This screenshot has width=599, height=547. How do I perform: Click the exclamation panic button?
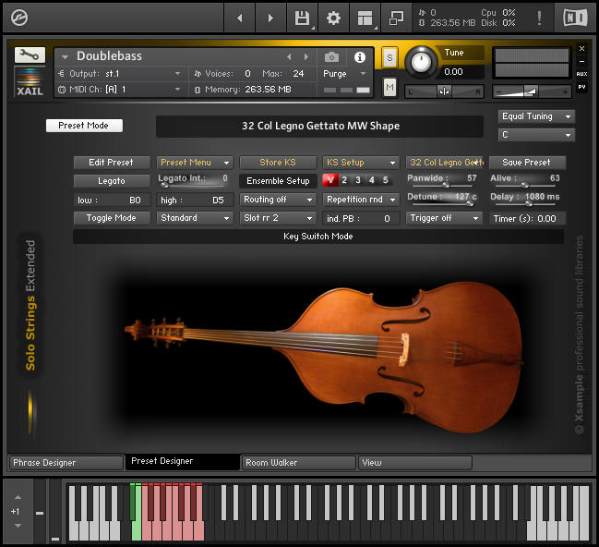tap(539, 18)
